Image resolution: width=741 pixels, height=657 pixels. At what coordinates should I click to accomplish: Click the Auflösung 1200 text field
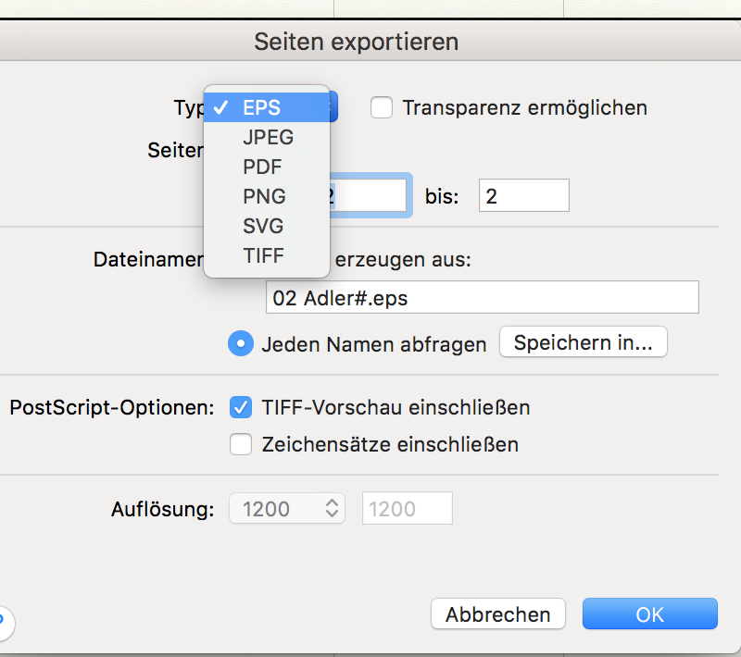point(407,508)
